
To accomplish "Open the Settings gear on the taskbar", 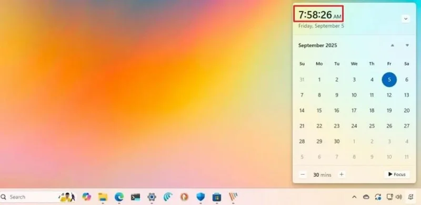I will [152, 197].
